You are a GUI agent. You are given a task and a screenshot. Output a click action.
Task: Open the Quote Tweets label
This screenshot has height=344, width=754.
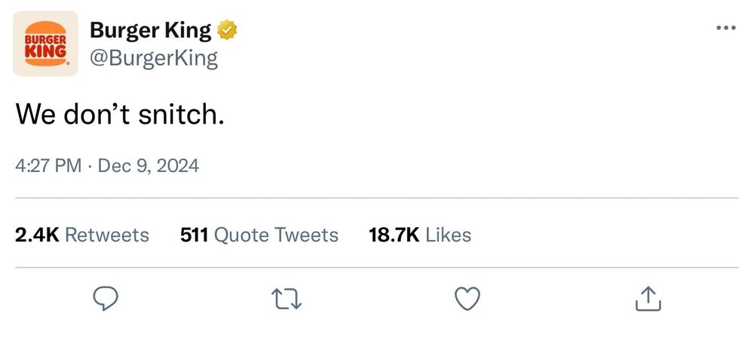277,235
